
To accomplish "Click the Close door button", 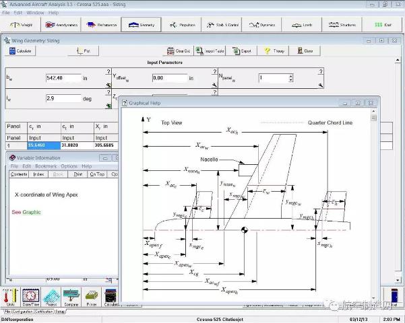I will click(x=305, y=51).
